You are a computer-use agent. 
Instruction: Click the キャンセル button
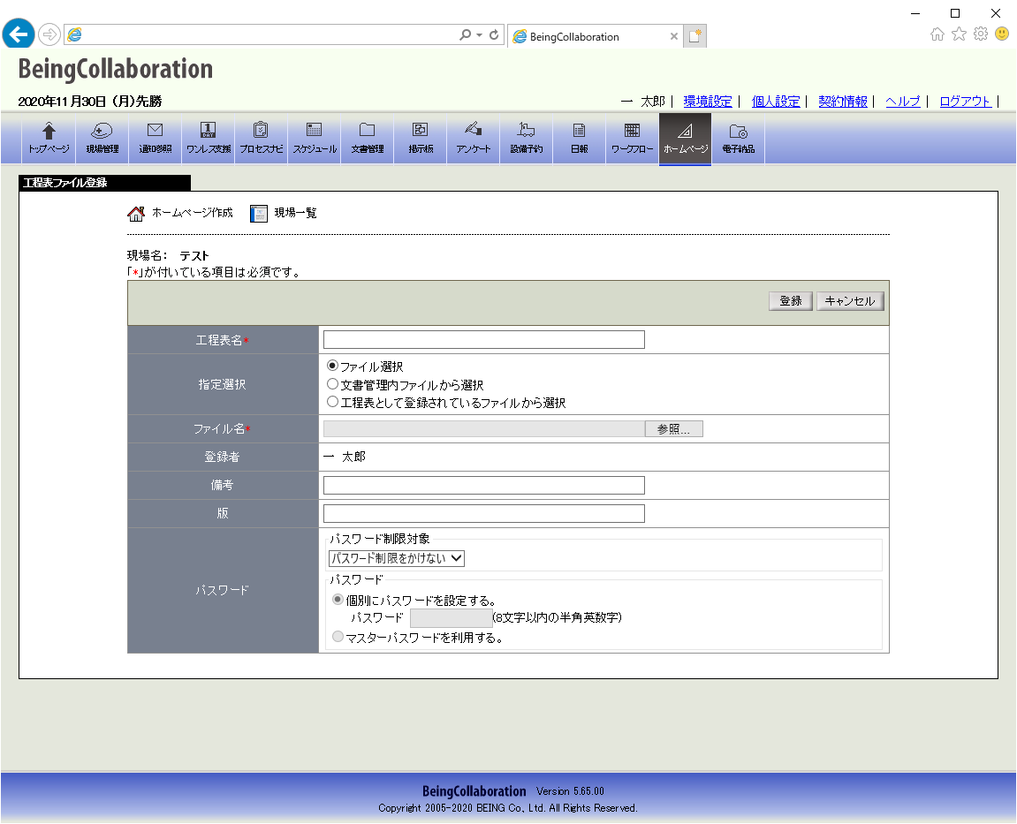coord(850,301)
